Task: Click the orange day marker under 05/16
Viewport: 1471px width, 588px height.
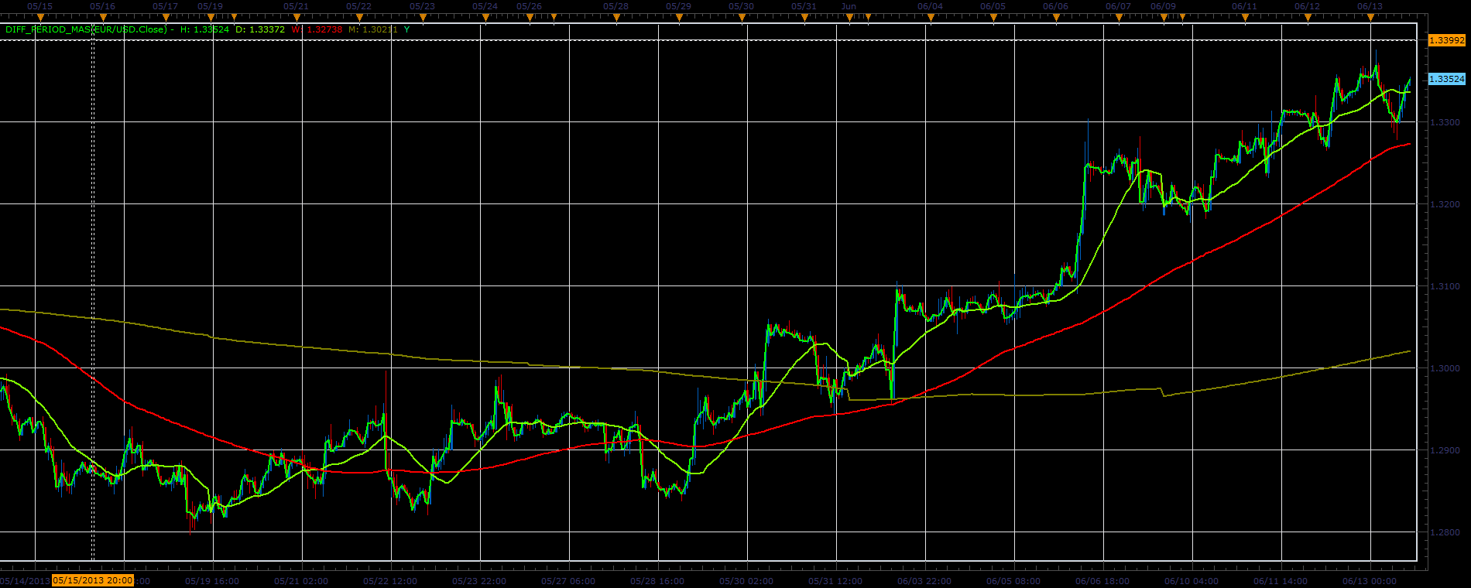Action: (103, 17)
